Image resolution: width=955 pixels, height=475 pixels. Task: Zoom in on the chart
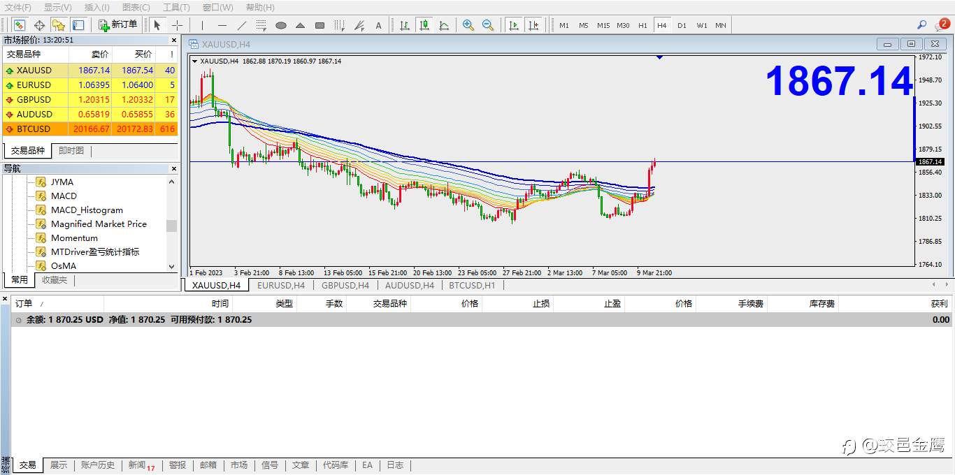[468, 25]
